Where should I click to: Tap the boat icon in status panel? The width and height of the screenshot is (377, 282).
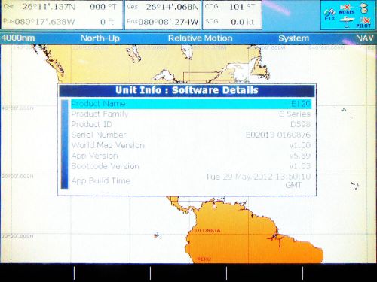point(346,21)
